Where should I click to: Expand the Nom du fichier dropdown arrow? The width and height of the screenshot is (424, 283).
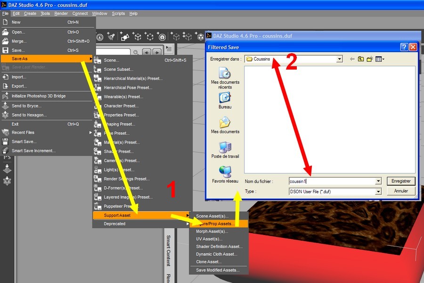tap(378, 181)
